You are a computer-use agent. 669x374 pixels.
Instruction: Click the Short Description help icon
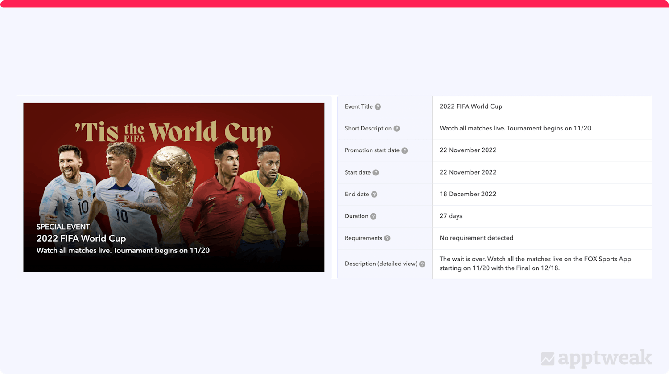pyautogui.click(x=397, y=128)
